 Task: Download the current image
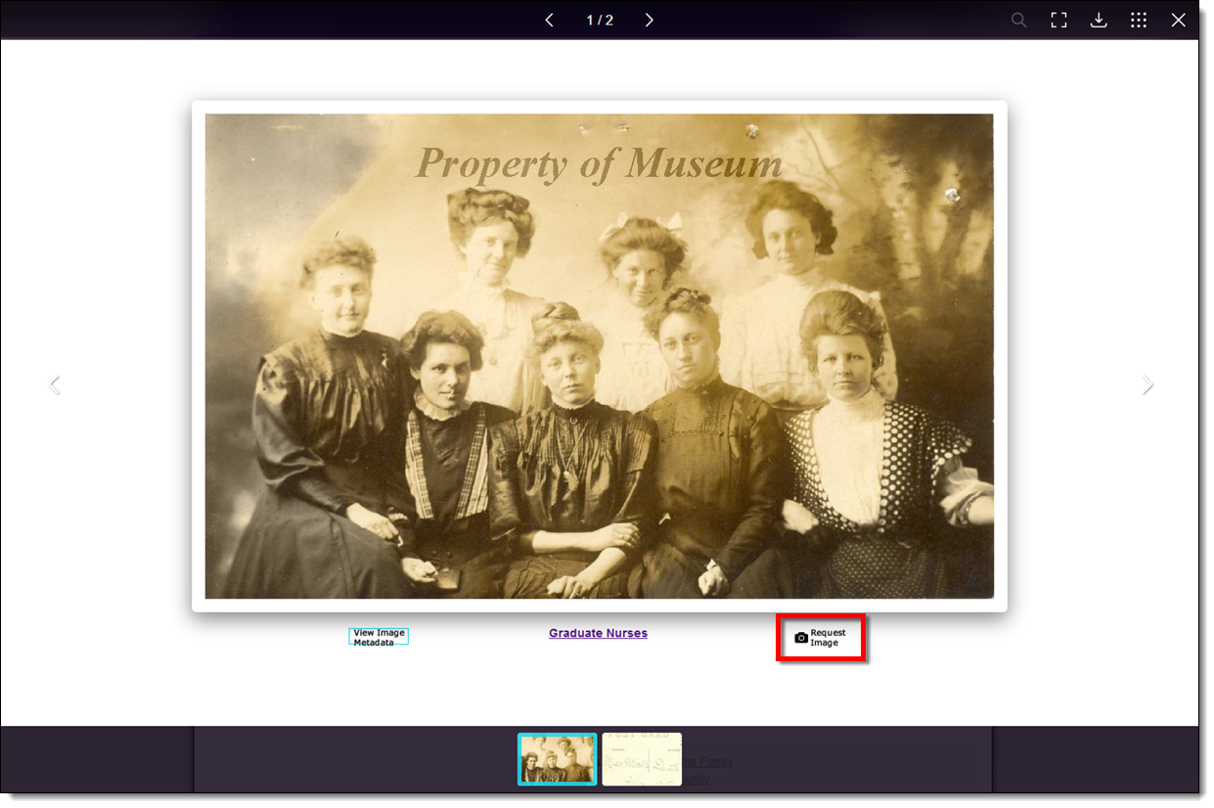pyautogui.click(x=1099, y=21)
